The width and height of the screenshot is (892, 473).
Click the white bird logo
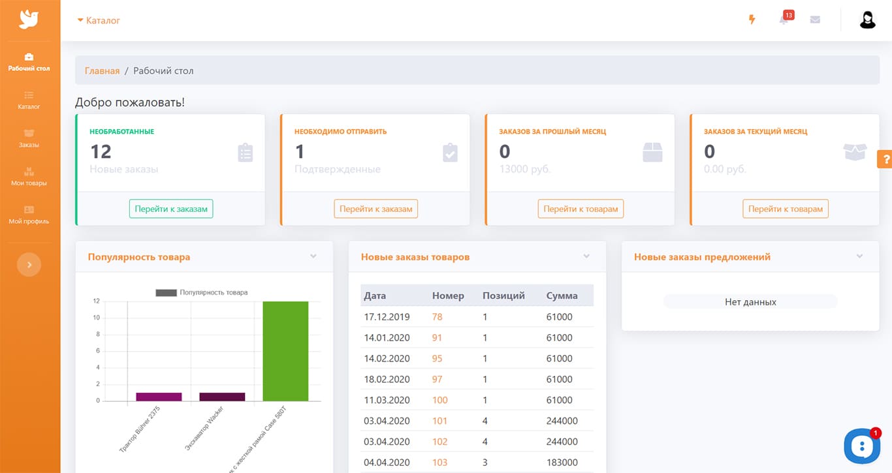29,20
